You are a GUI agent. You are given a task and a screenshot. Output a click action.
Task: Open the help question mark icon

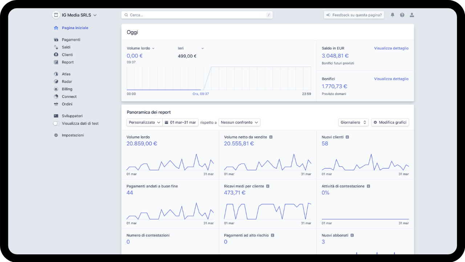coord(402,15)
